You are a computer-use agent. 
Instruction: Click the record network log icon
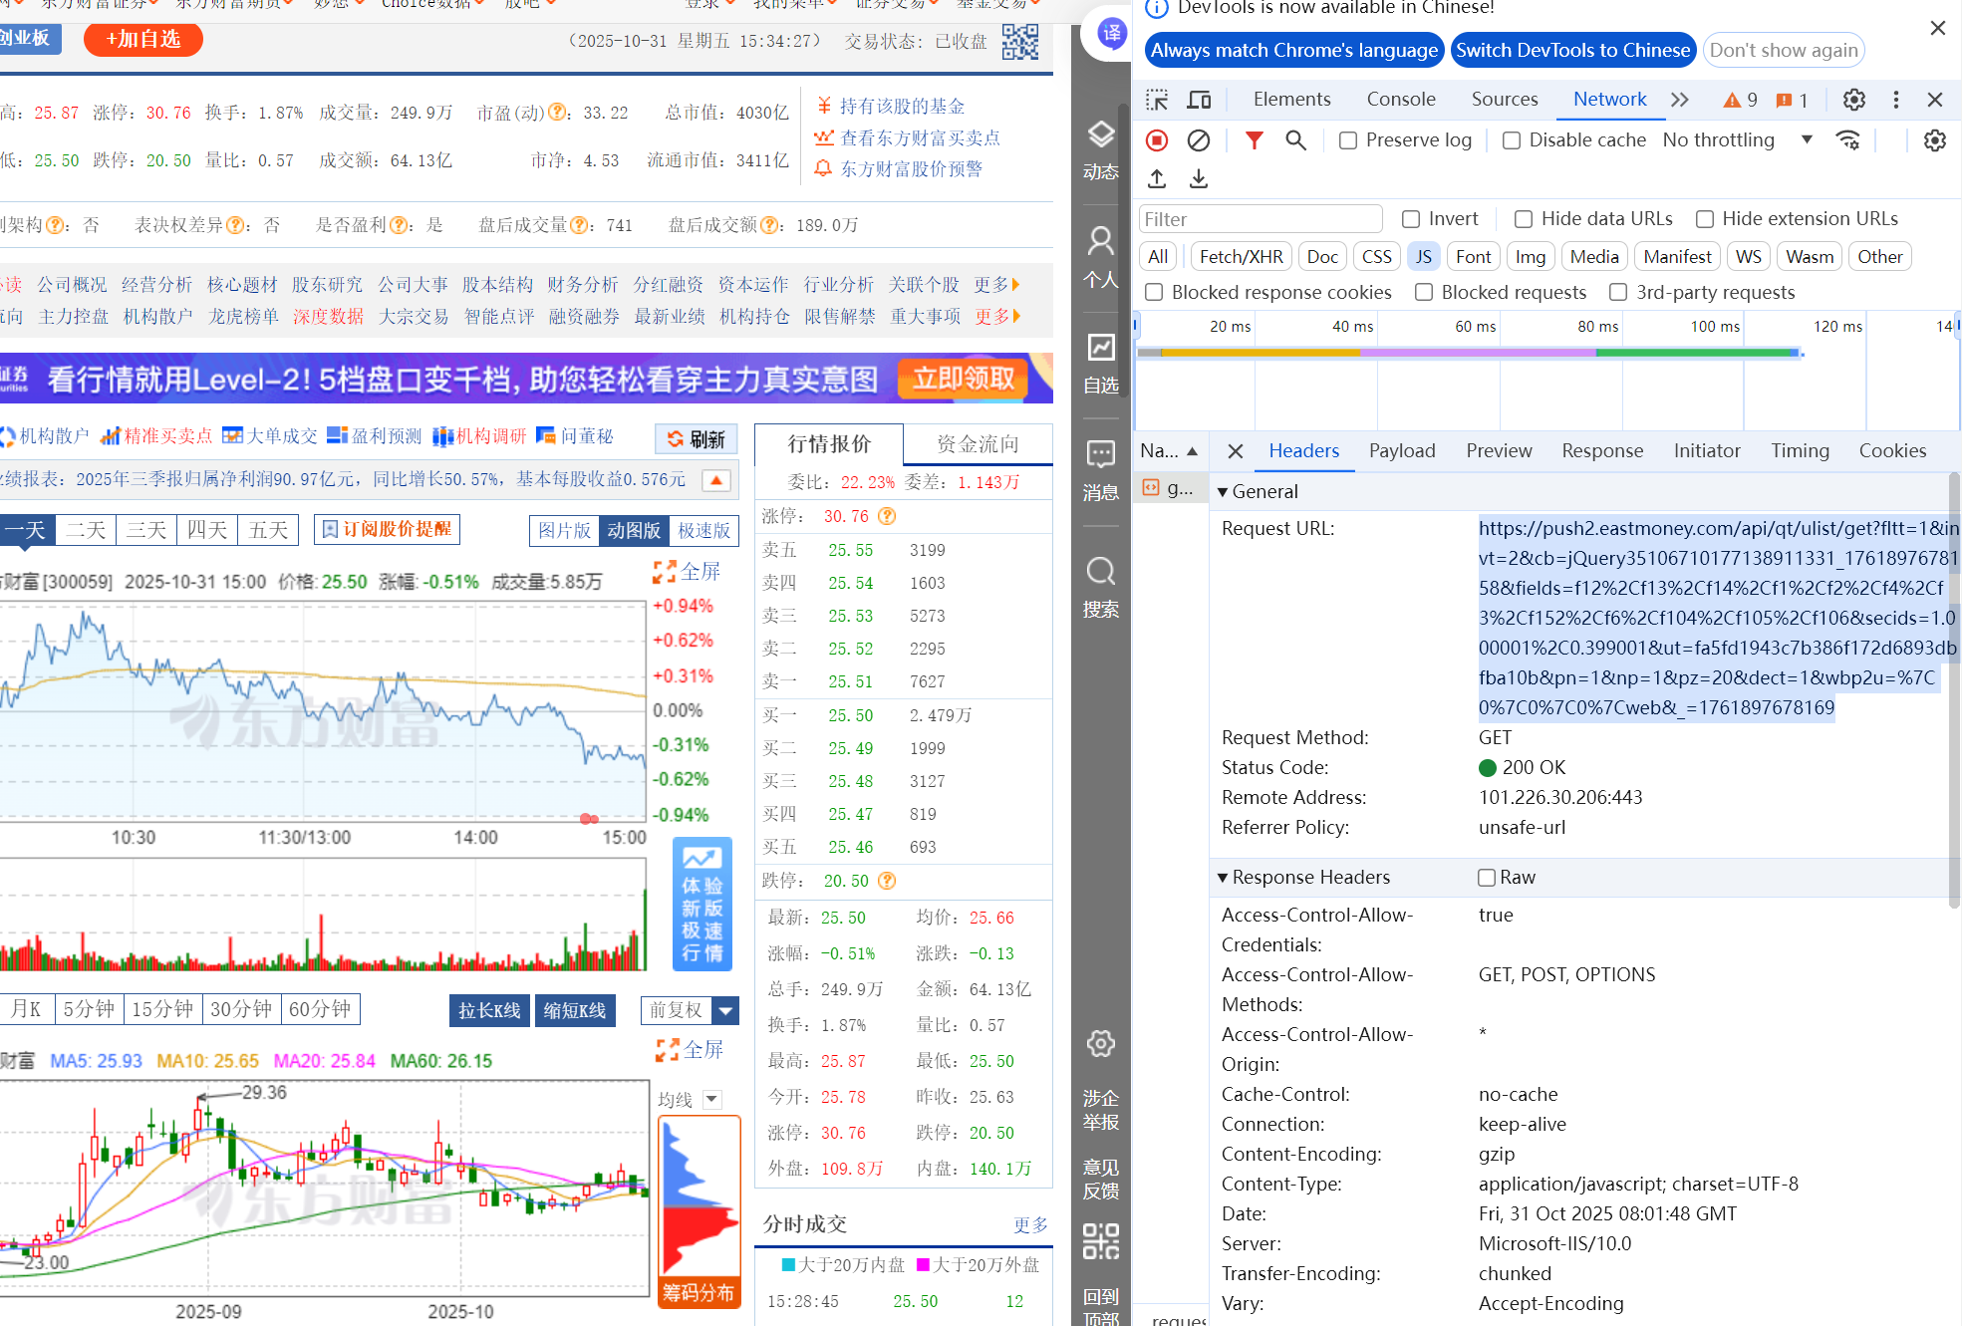pos(1157,140)
